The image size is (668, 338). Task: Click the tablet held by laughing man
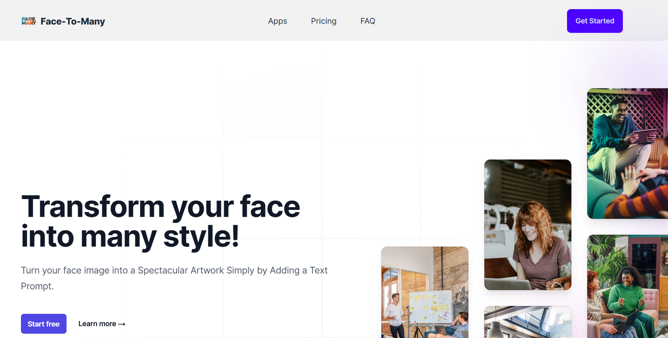coord(644,136)
